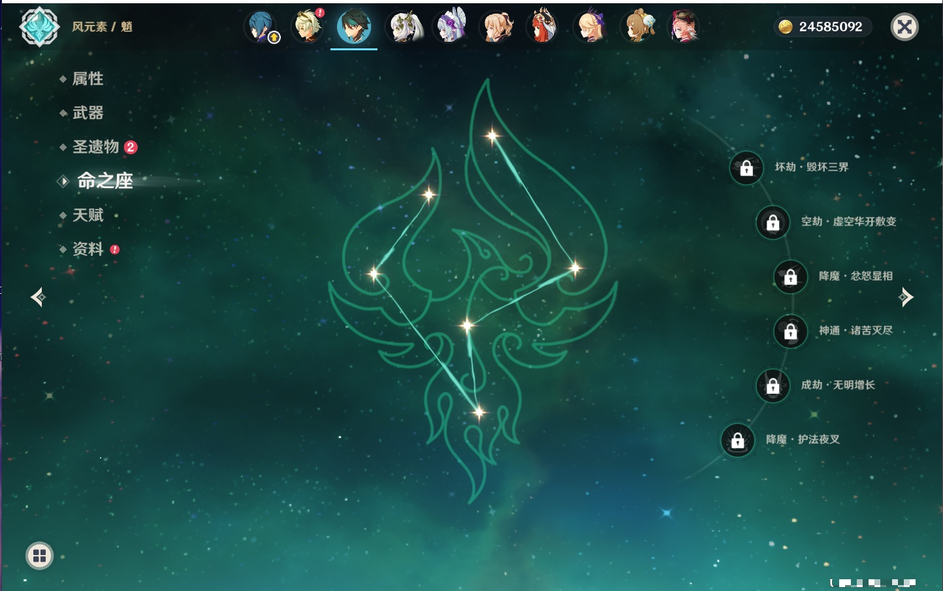Click the bottommost star of the constellation
The width and height of the screenshot is (943, 591).
[479, 412]
